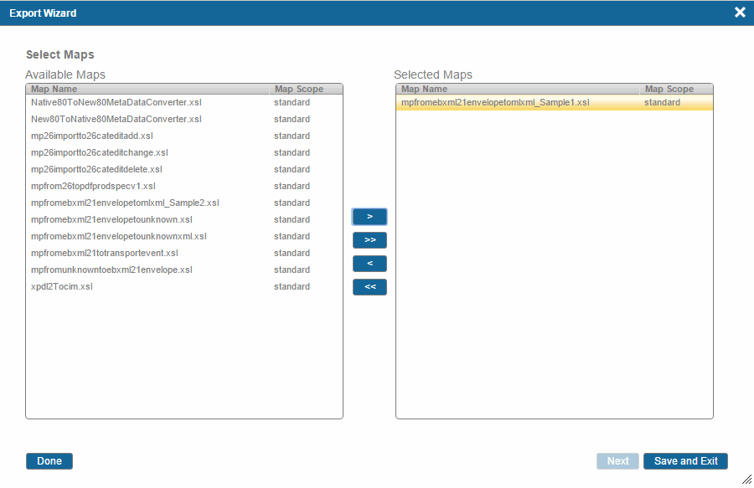Click Map Name header in Selected Maps
Image resolution: width=754 pixels, height=488 pixels.
[519, 89]
